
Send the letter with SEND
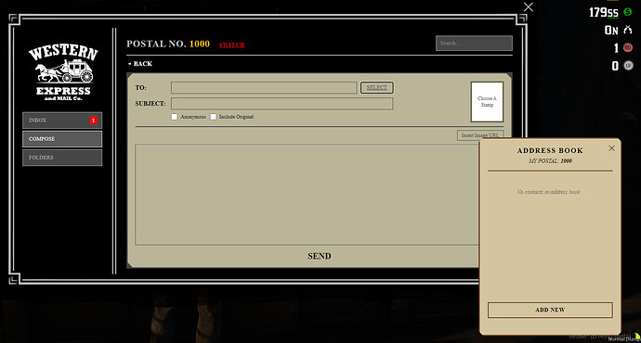click(320, 256)
